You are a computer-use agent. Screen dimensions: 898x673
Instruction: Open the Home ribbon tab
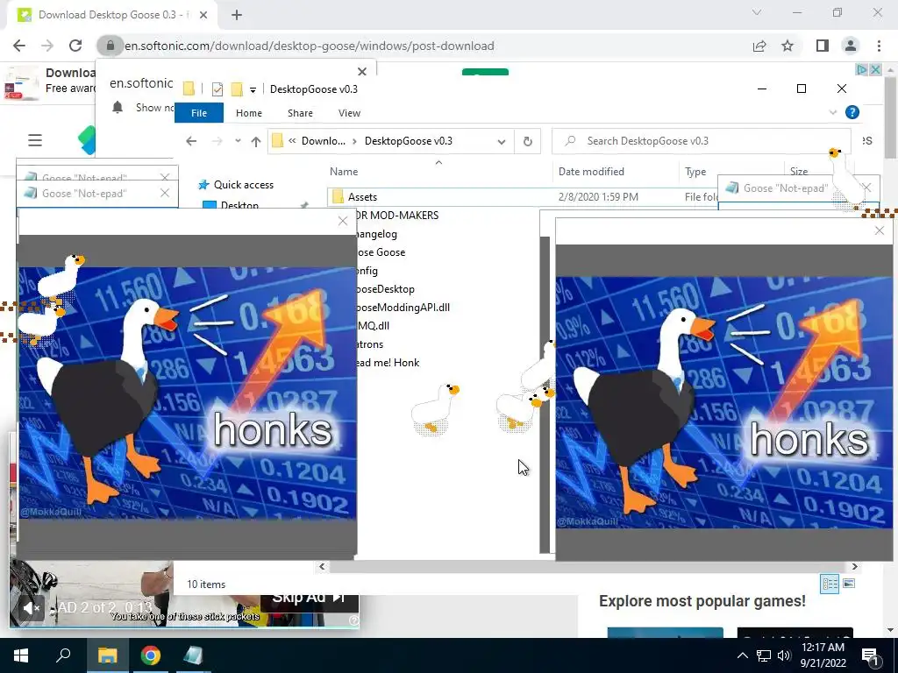[x=248, y=113]
